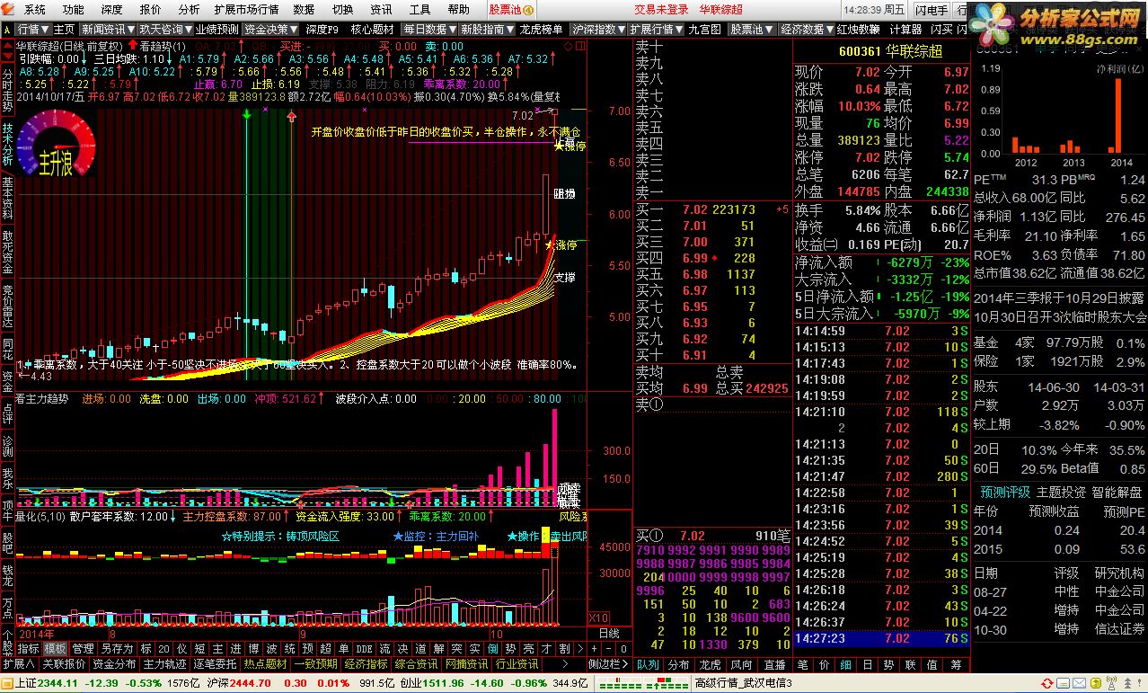Screen dimensions: 1148x693
Task: Open the 帮助 menu
Action: (458, 9)
